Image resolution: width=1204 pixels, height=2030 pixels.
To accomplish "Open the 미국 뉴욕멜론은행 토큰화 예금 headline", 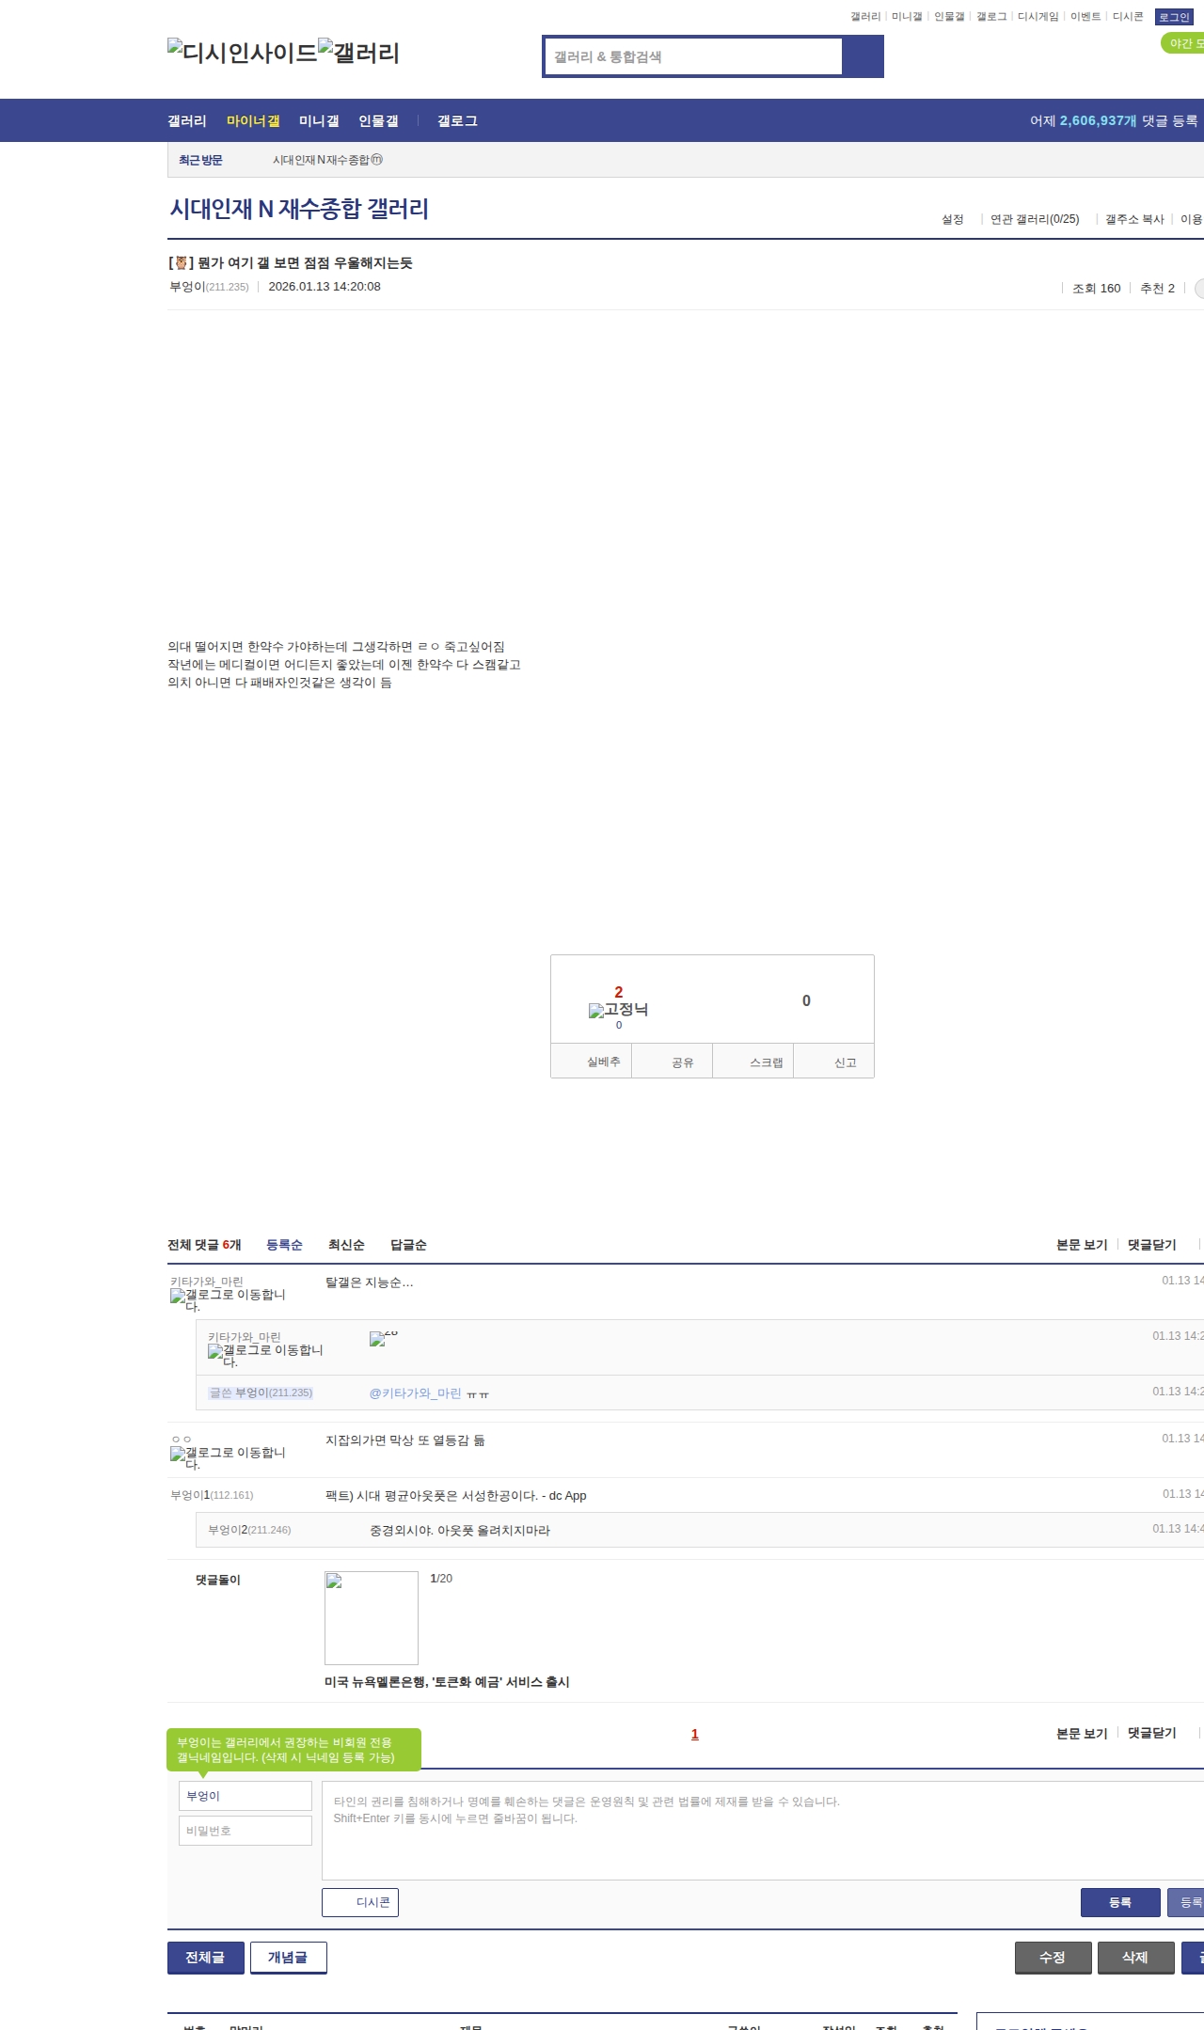I will pos(447,1682).
